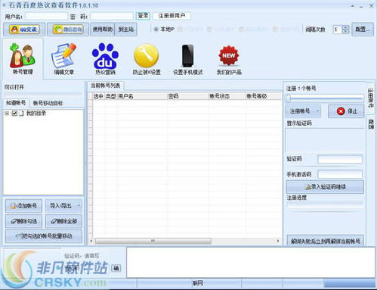Screen dimensions: 377x290
Task: Increase the retry count spinner
Action: click(x=345, y=27)
